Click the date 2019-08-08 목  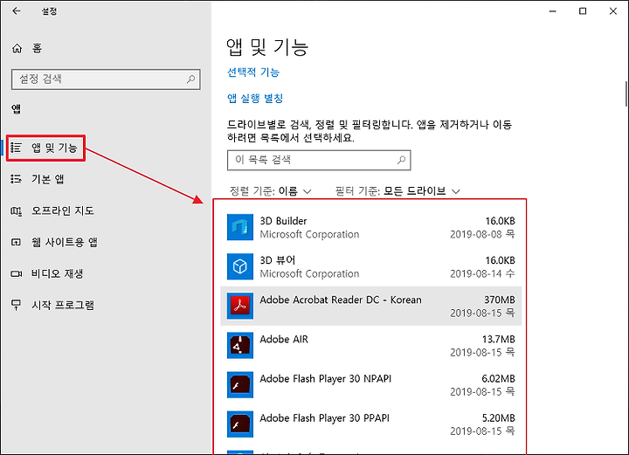[x=482, y=234]
